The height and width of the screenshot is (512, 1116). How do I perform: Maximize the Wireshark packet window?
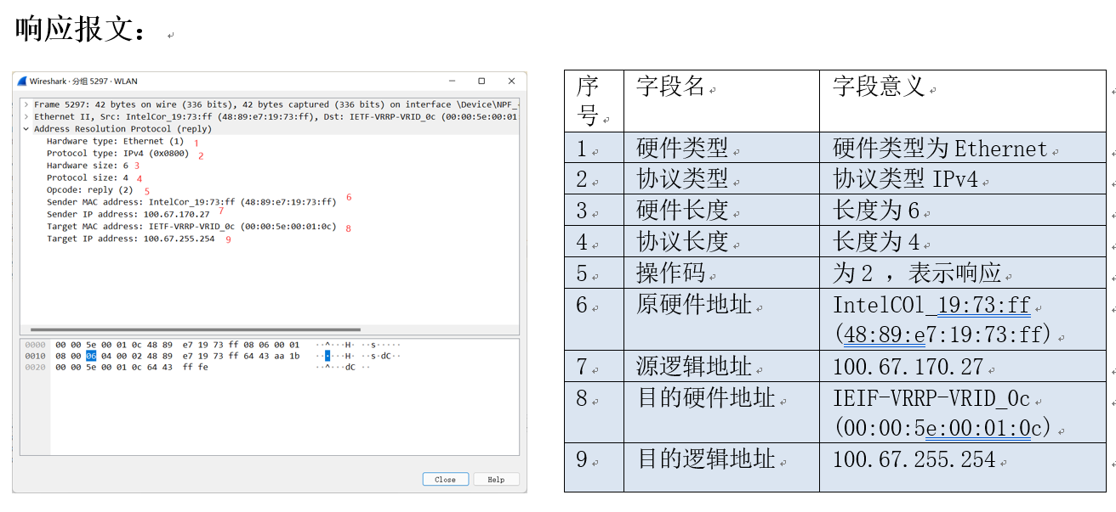(x=481, y=82)
